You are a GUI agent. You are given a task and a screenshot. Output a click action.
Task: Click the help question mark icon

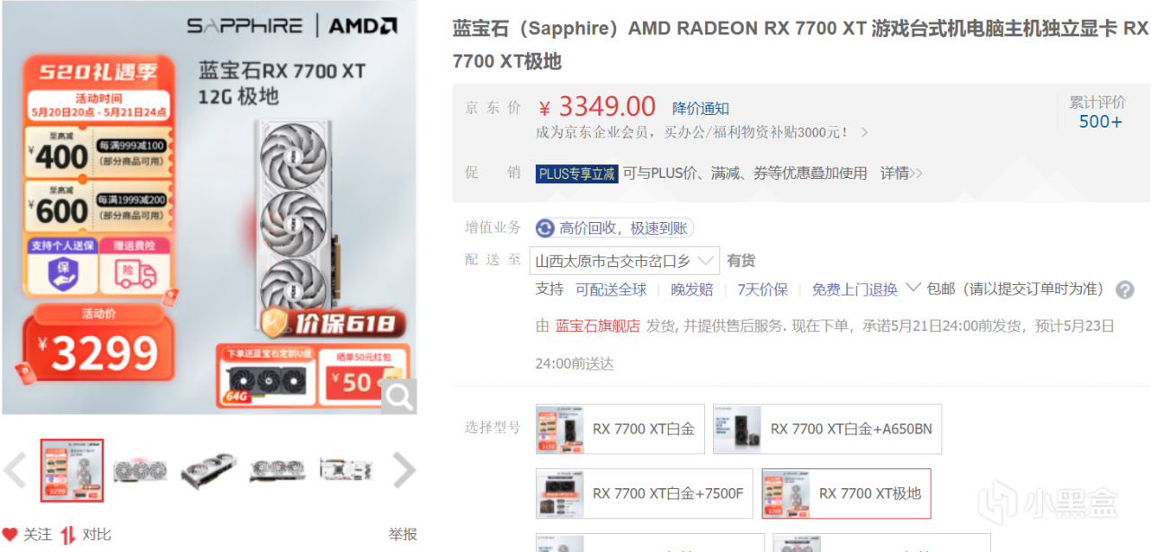click(x=1125, y=289)
